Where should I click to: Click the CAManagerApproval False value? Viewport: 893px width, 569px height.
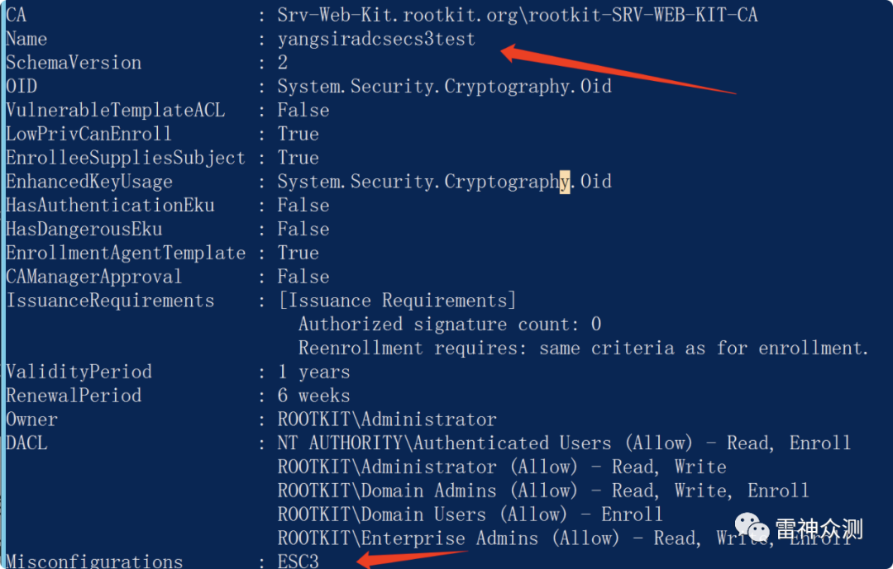point(303,277)
